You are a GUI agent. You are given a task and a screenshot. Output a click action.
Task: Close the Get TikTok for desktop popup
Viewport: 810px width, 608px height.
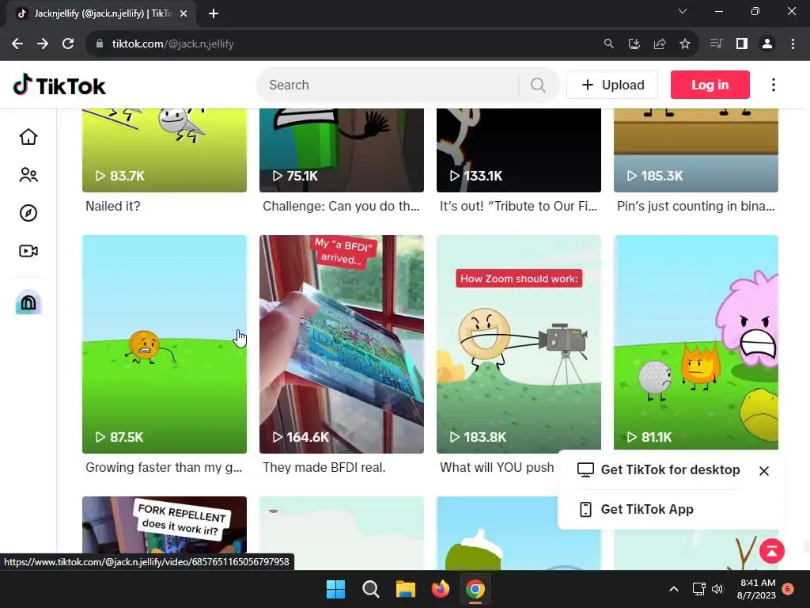click(x=764, y=471)
